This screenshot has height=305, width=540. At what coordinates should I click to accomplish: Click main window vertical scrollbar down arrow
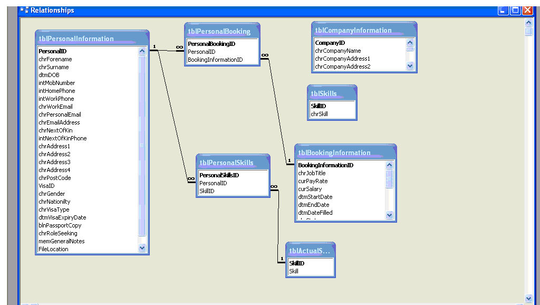tap(528, 299)
